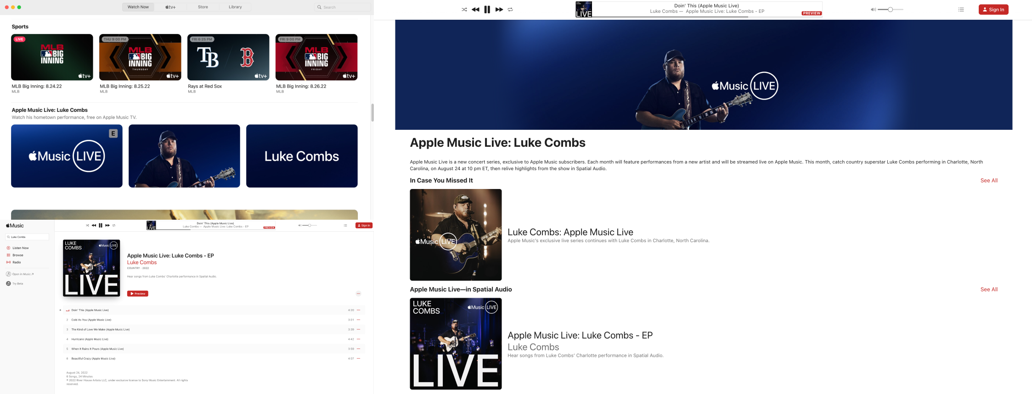Image resolution: width=1032 pixels, height=394 pixels.
Task: Click the Open in Music sidebar link
Action: coord(22,274)
